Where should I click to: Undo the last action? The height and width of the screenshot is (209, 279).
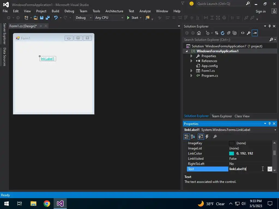pos(56,18)
